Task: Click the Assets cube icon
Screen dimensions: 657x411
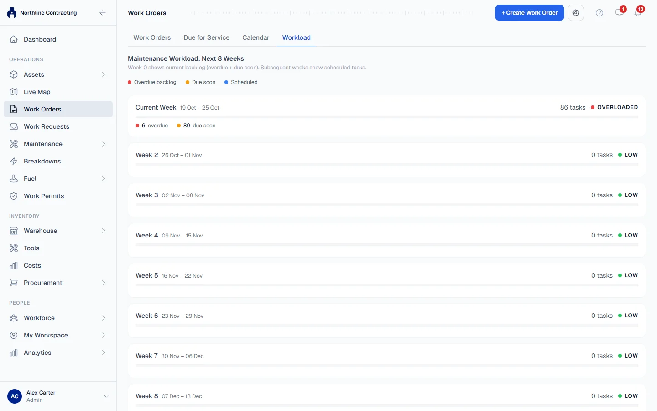Action: point(14,74)
